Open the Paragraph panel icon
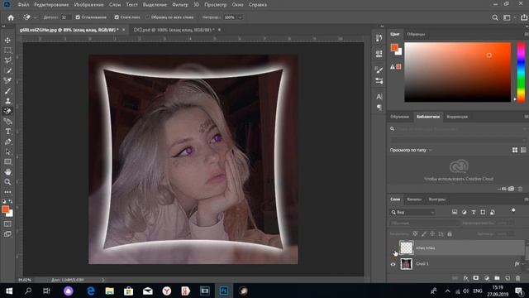 [379, 108]
